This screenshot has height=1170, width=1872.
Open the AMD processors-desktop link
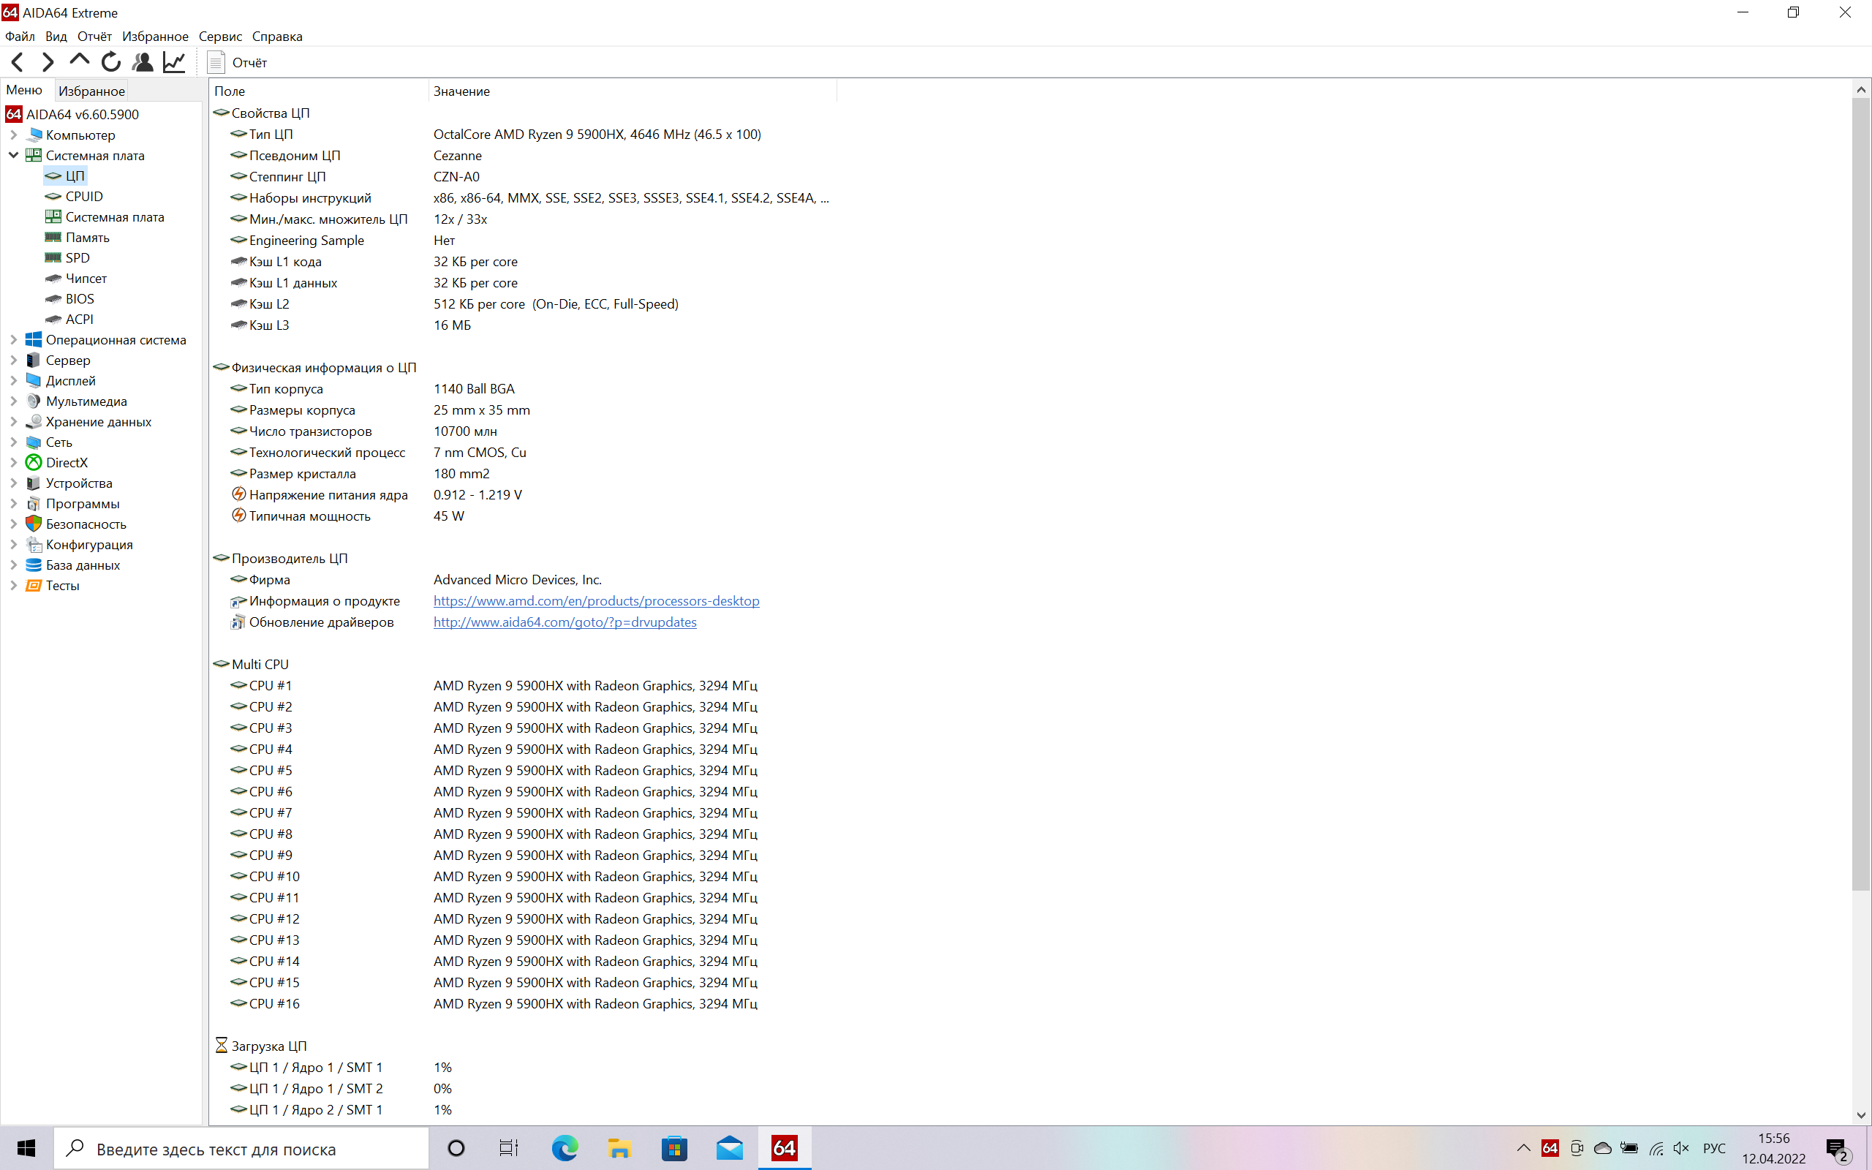pos(596,601)
